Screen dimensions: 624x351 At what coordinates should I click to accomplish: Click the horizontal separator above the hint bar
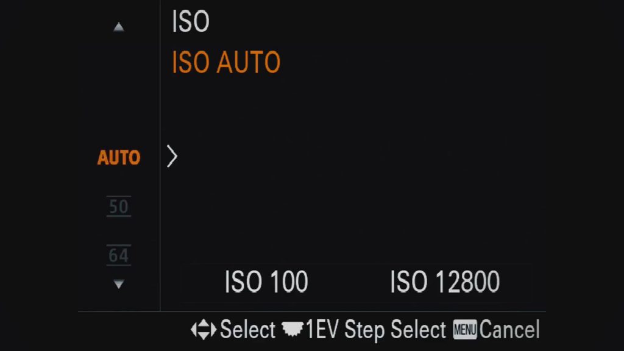tap(312, 311)
